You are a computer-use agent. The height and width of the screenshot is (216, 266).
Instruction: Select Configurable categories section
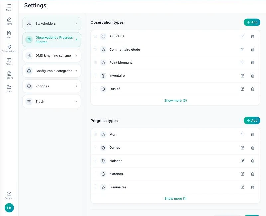click(x=52, y=71)
